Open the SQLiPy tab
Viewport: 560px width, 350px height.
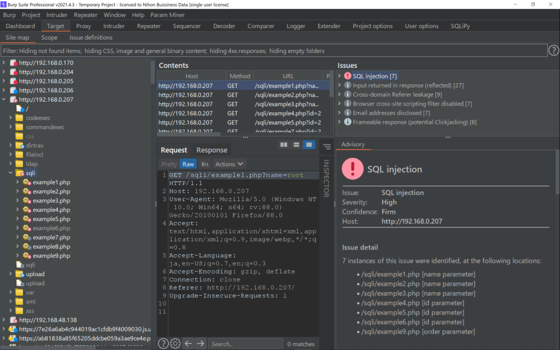coord(460,26)
